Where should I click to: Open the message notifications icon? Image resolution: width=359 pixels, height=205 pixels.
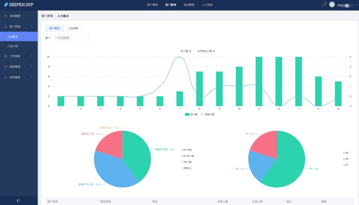pyautogui.click(x=324, y=5)
